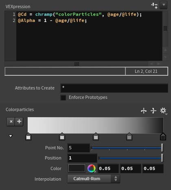Click the Colorparticles gradient ramp bar
Image resolution: width=171 pixels, height=190 pixels.
point(95,125)
